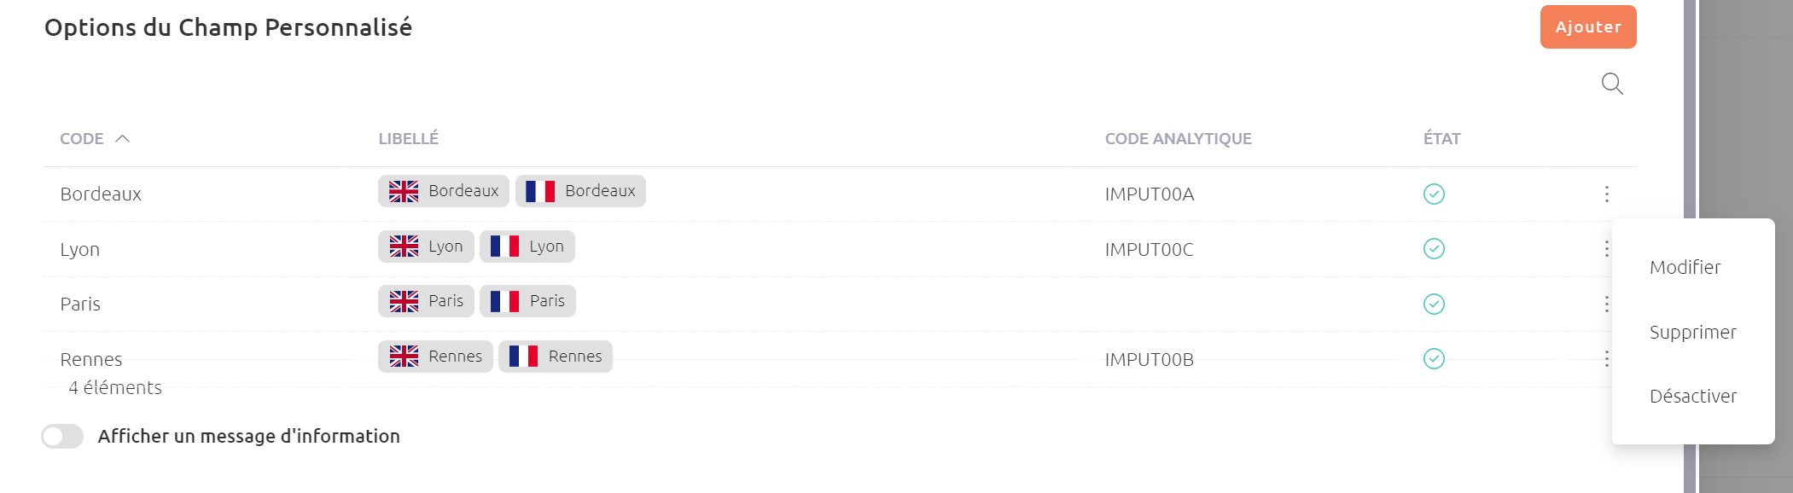Click the green status check for Paris
Viewport: 1793px width, 493px height.
(1434, 304)
